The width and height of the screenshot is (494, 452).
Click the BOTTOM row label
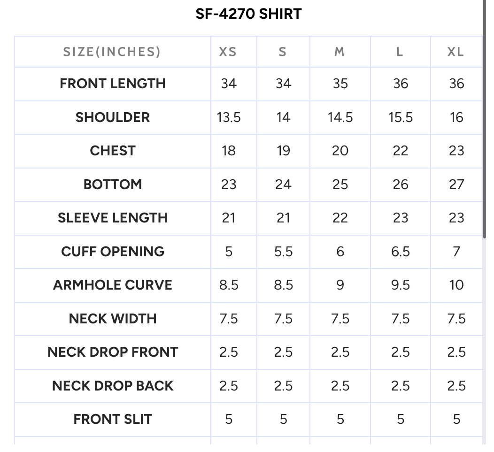coord(113,184)
